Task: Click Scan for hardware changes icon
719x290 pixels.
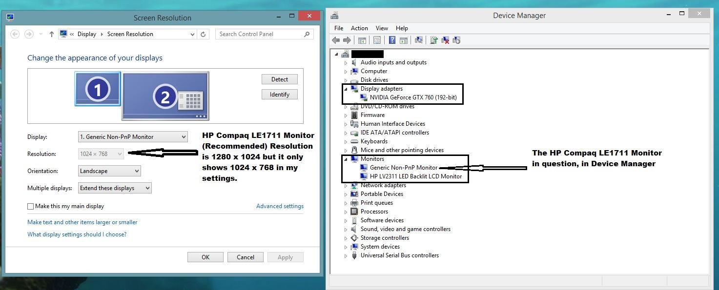Action: [419, 40]
